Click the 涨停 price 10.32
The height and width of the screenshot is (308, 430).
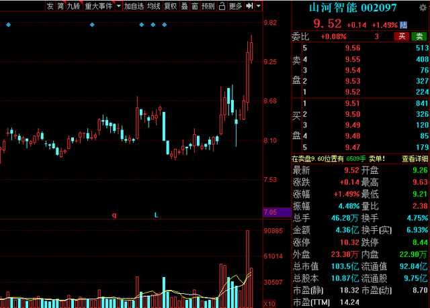pos(349,242)
